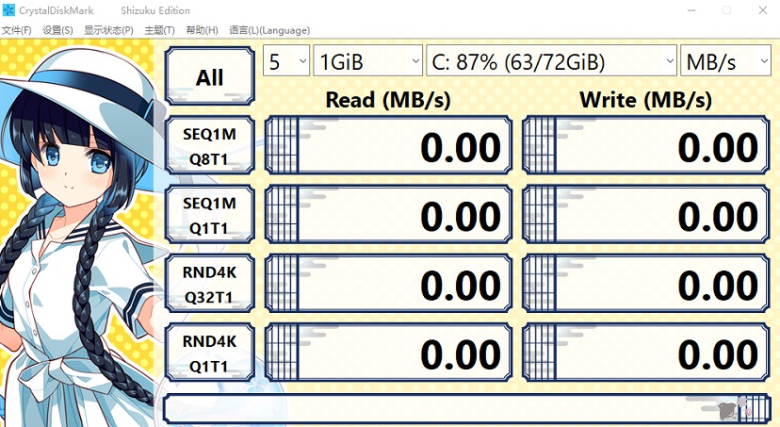Run the RND4K Q32T1 test
780x427 pixels.
(210, 284)
